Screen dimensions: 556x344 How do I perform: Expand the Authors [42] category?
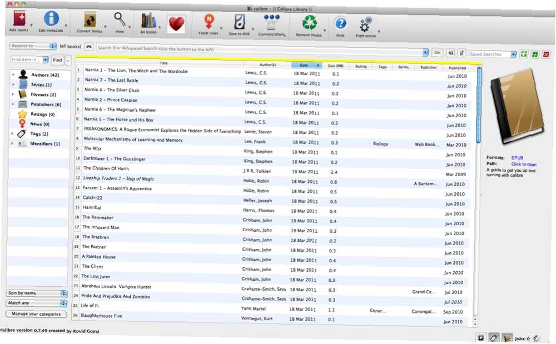pyautogui.click(x=13, y=75)
